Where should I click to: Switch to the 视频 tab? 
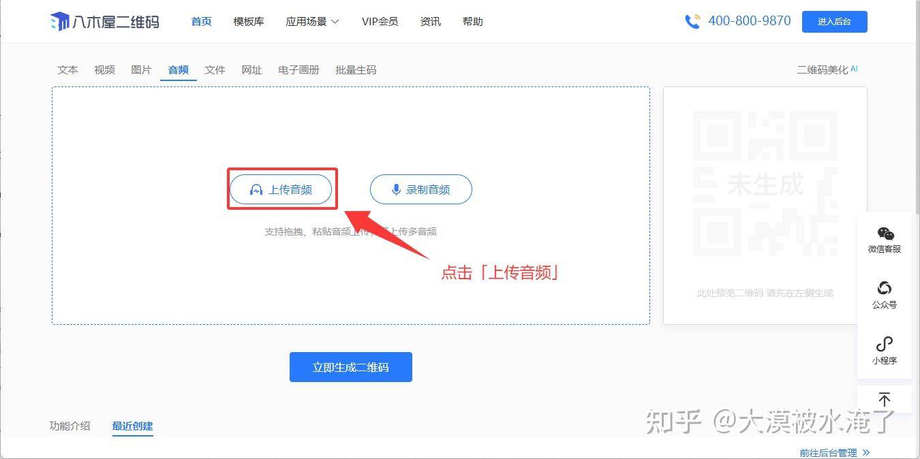[104, 69]
